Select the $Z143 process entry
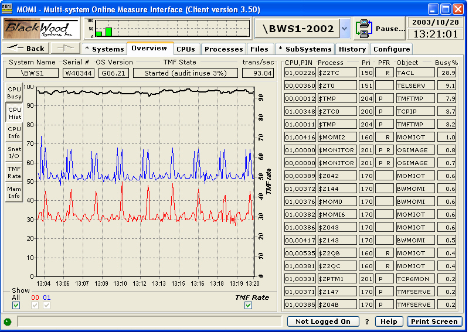469x332 pixels. click(x=337, y=239)
